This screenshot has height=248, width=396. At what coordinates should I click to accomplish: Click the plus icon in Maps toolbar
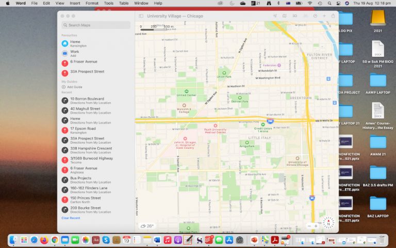coord(324,16)
